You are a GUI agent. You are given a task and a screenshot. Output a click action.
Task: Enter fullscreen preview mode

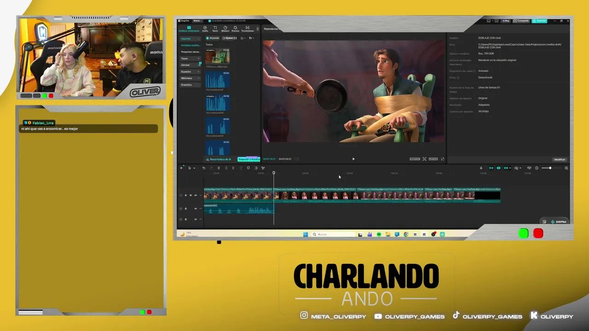(x=443, y=159)
